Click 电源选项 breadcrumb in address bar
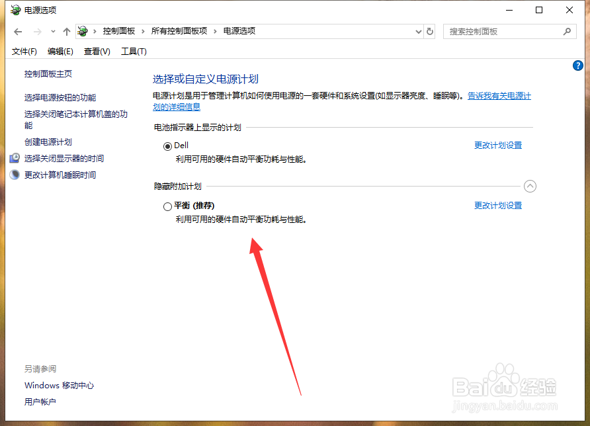 click(239, 31)
